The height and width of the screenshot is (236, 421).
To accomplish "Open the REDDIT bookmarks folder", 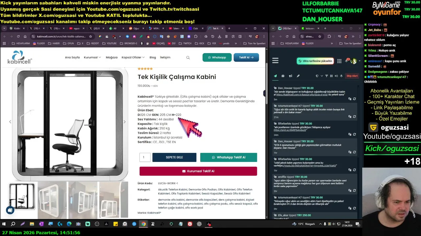I will point(93,43).
